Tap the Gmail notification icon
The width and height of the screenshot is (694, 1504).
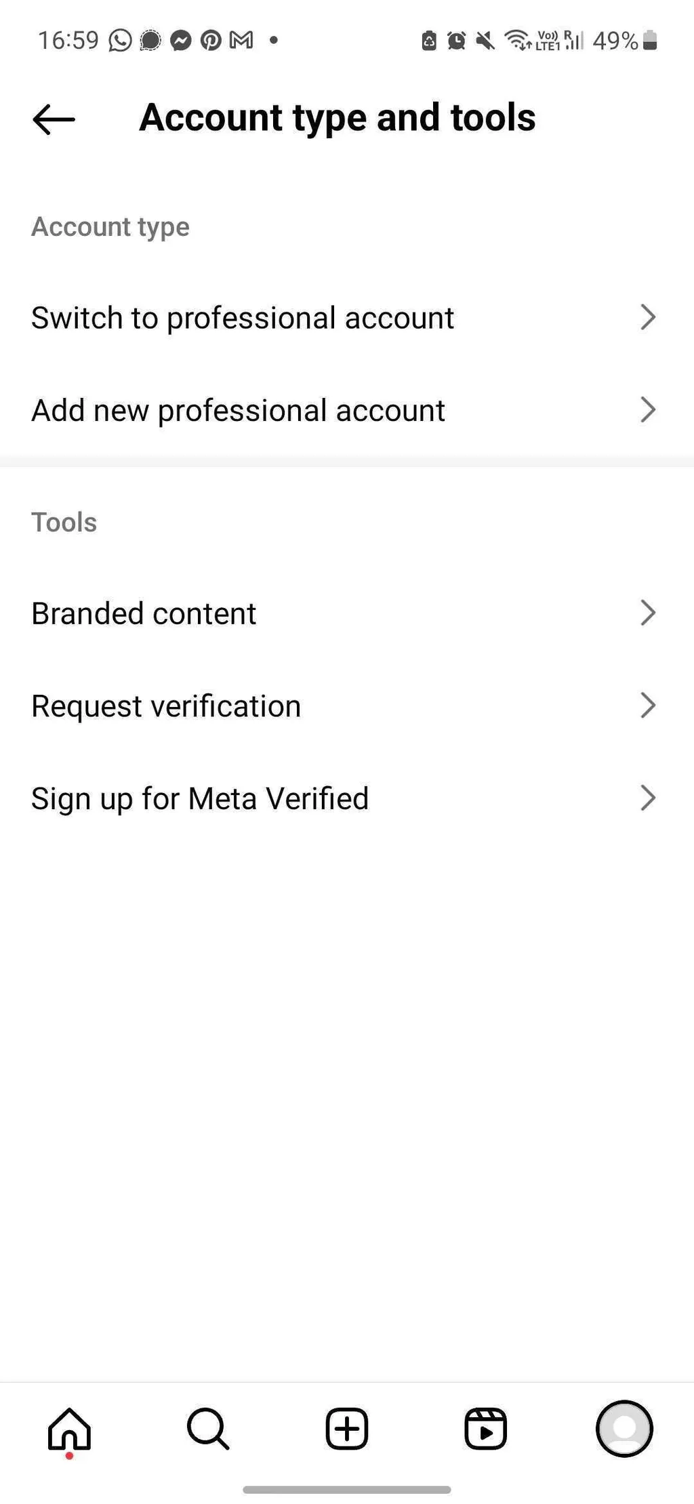(x=241, y=41)
